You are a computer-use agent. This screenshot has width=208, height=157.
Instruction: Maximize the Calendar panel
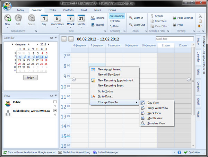[51, 38]
